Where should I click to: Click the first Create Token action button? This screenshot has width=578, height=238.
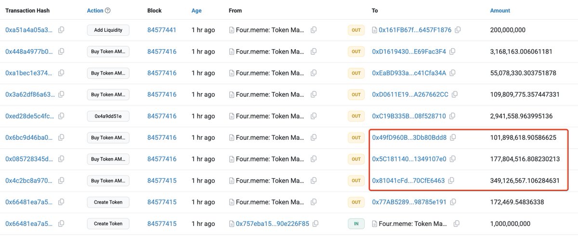click(x=108, y=202)
